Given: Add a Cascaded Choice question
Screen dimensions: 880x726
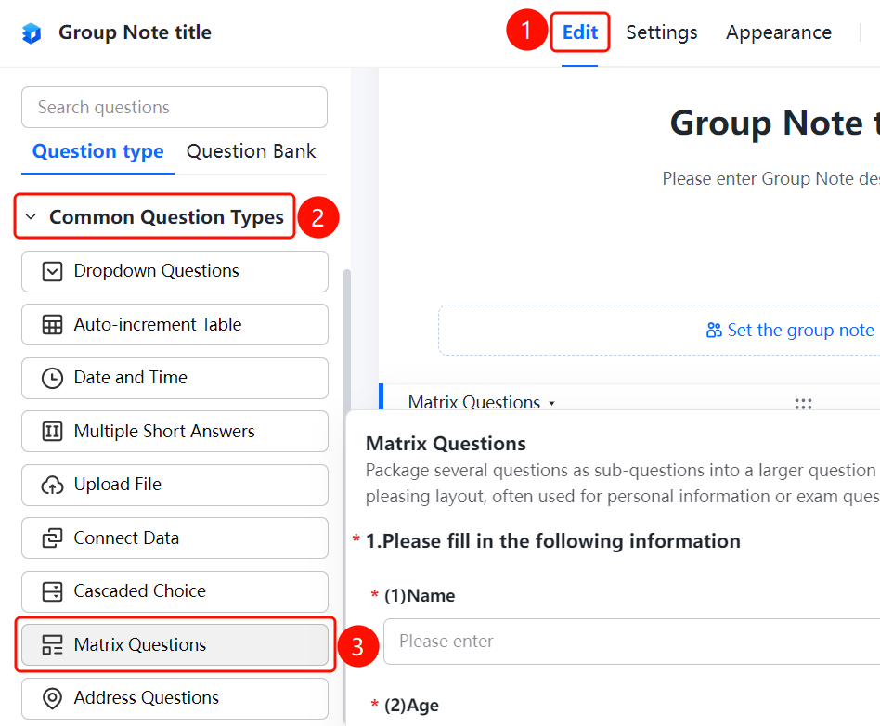Looking at the screenshot, I should pos(175,591).
